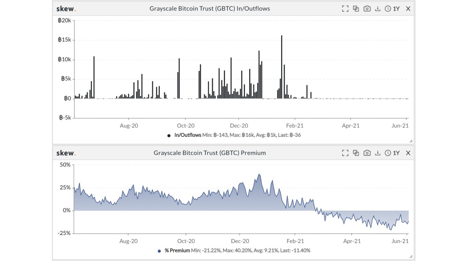Click the skew logo on the In/Outflows panel
The width and height of the screenshot is (468, 261).
(x=66, y=8)
